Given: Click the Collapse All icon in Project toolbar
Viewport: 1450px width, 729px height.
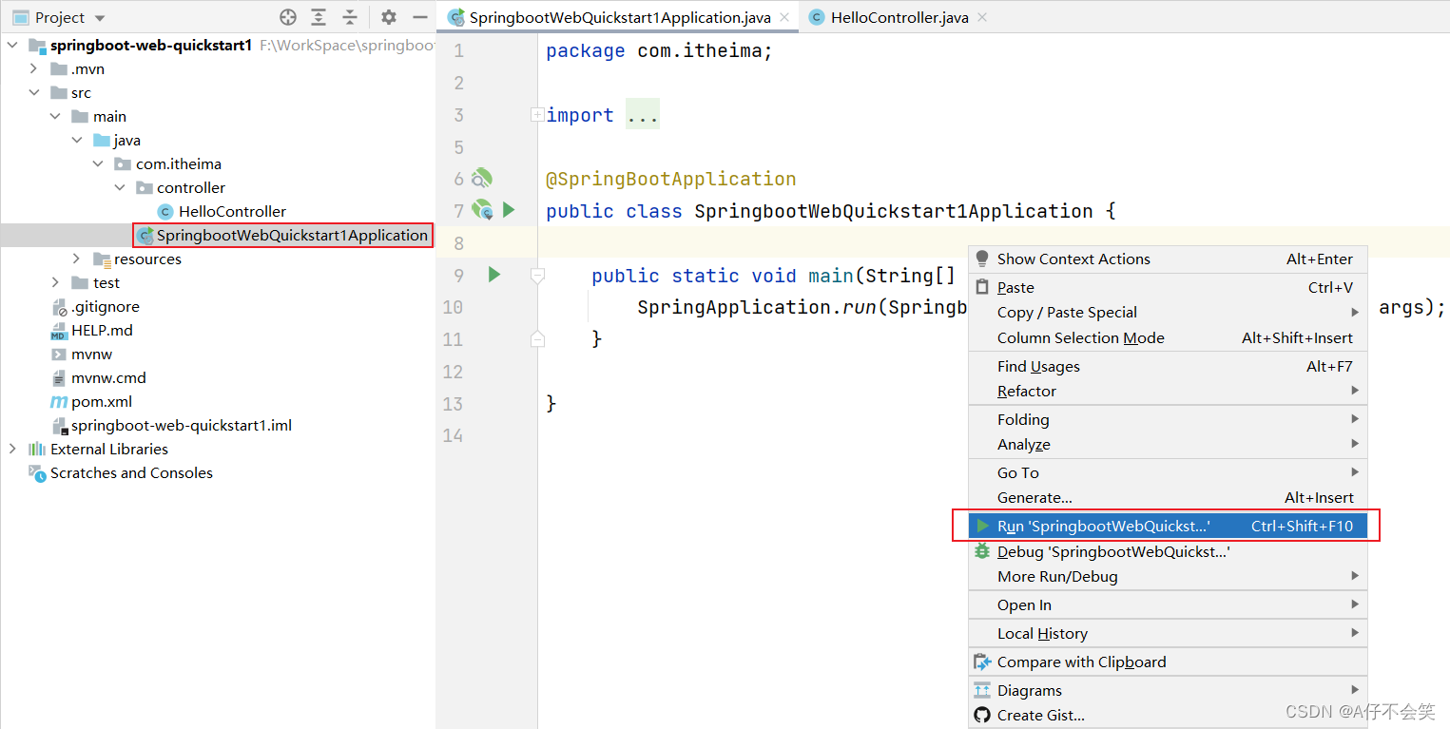Looking at the screenshot, I should click(x=348, y=16).
